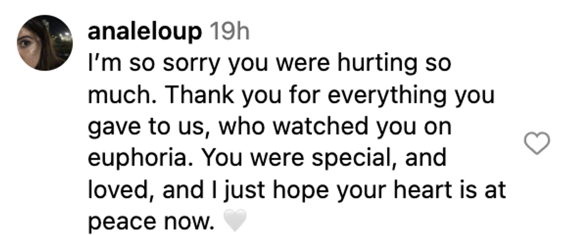Visit the analeloup username link
573x235 pixels.
(x=143, y=33)
